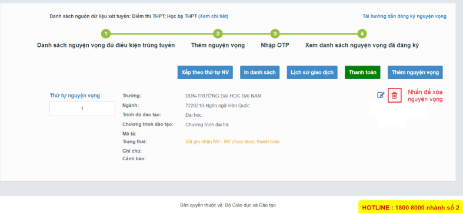Open the Xem chi tiết link
Viewport: 463px width, 213px height.
(x=213, y=16)
